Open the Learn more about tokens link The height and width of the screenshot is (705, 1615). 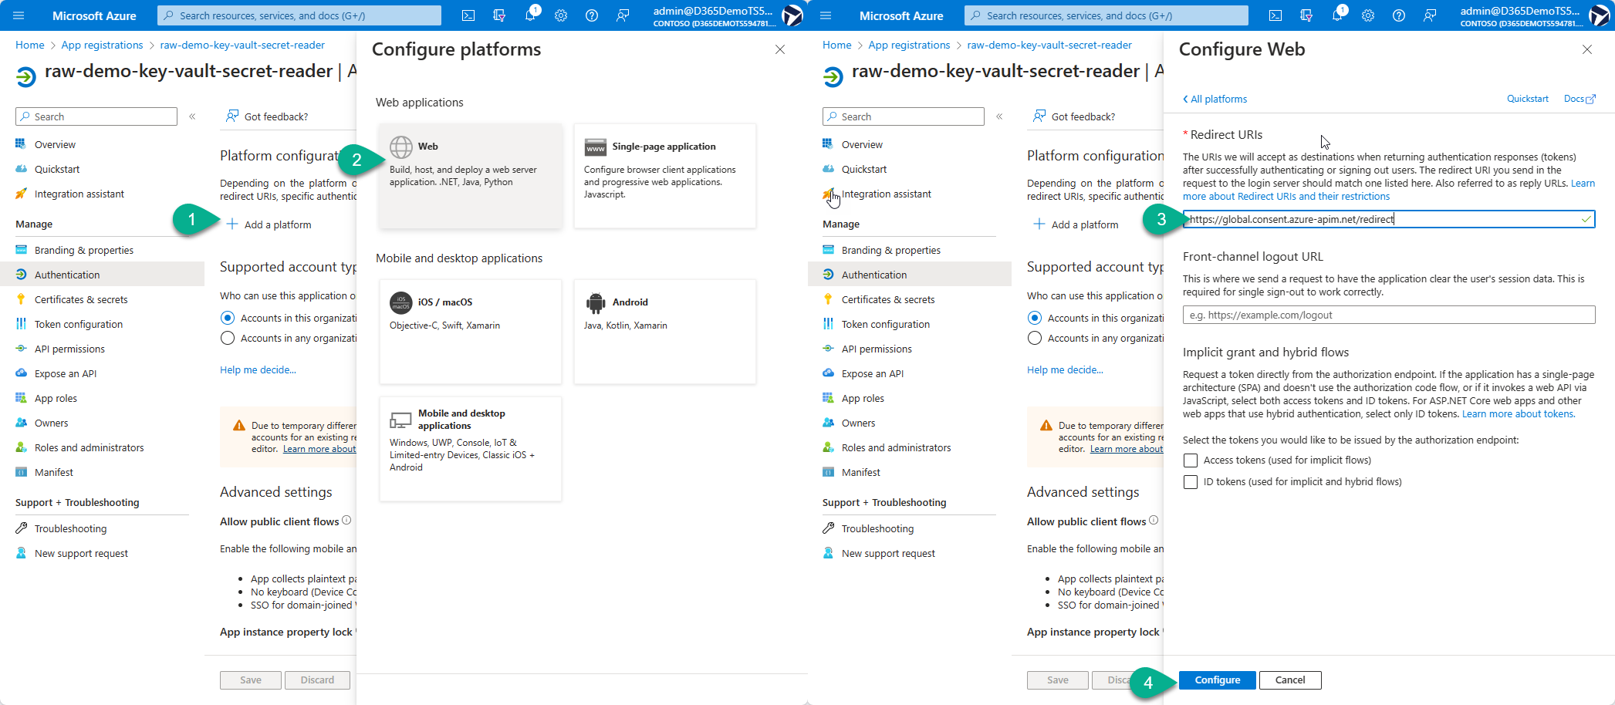[1519, 414]
